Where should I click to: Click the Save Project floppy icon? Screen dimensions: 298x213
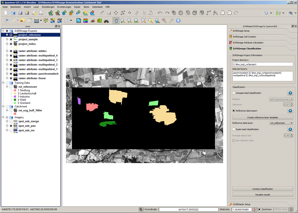click(x=20, y=13)
